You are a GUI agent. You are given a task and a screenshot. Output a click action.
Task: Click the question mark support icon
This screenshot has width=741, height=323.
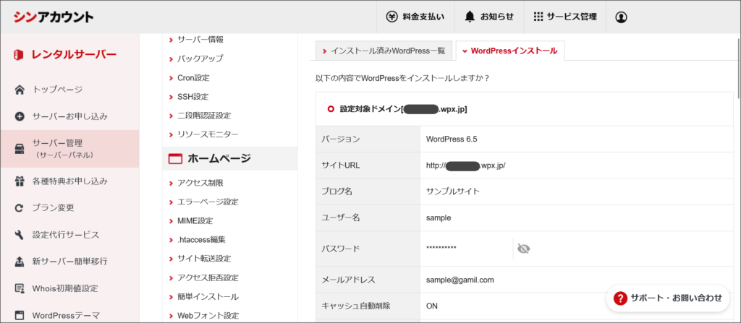tap(620, 298)
